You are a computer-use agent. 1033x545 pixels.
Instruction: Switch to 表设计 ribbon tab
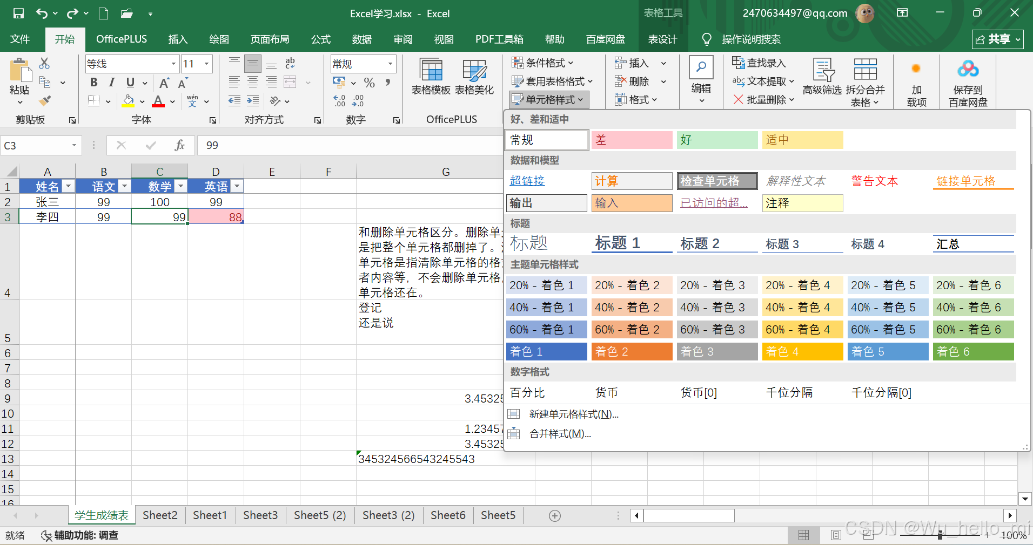tap(662, 39)
